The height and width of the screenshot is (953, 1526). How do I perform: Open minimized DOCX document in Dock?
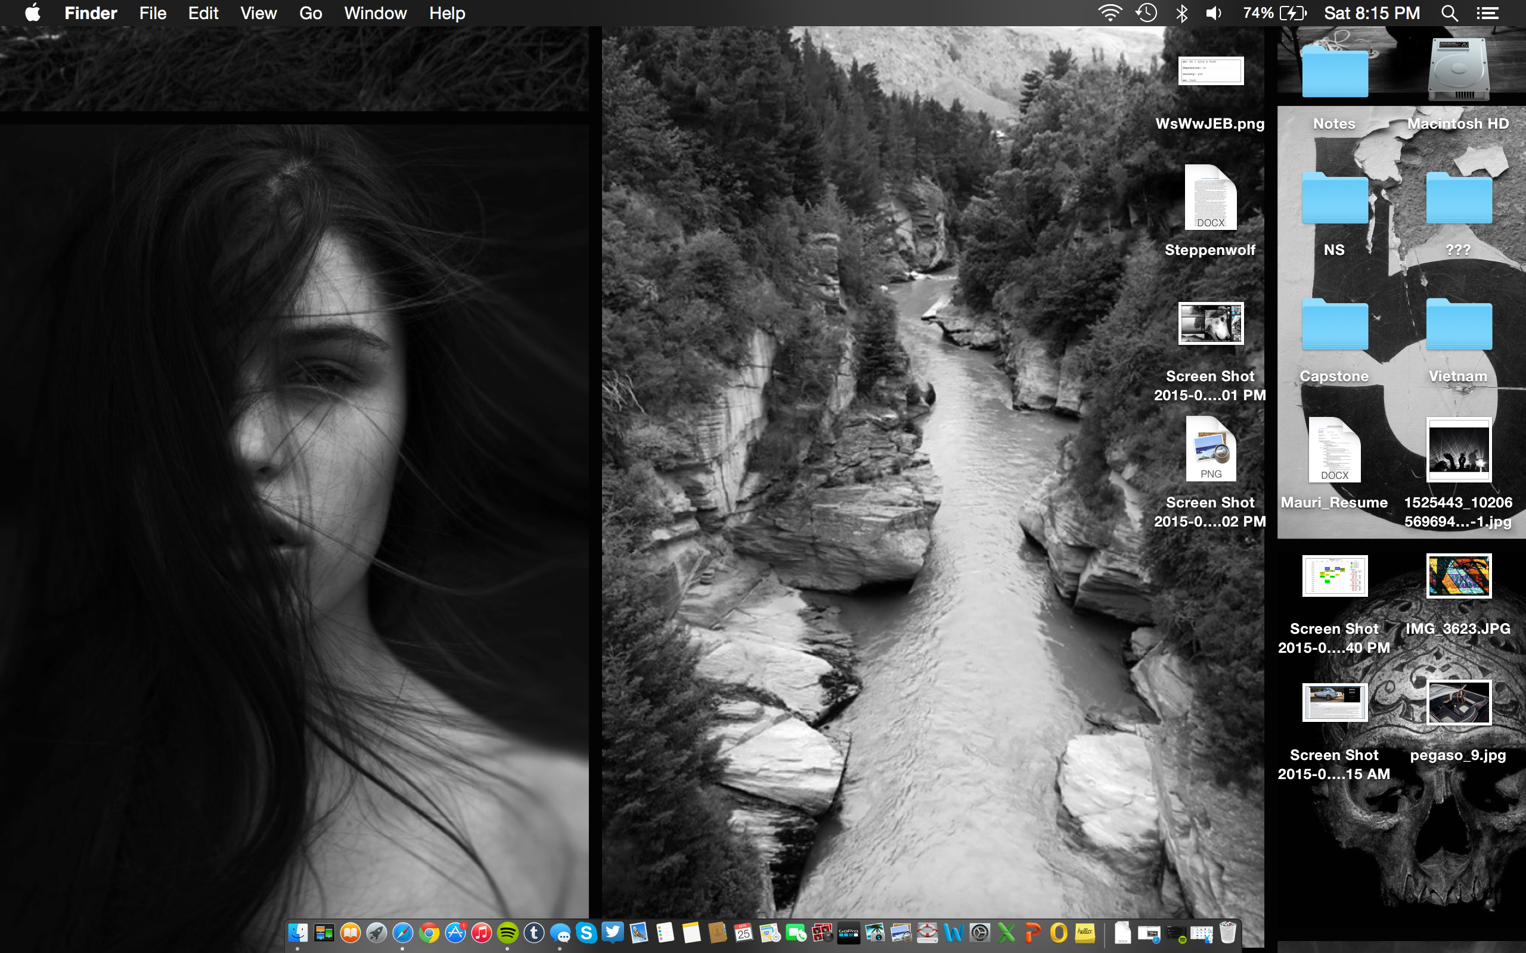pyautogui.click(x=1122, y=932)
